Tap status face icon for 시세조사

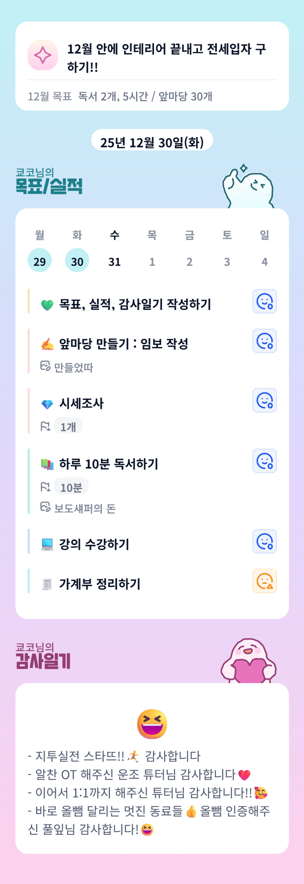(x=264, y=400)
